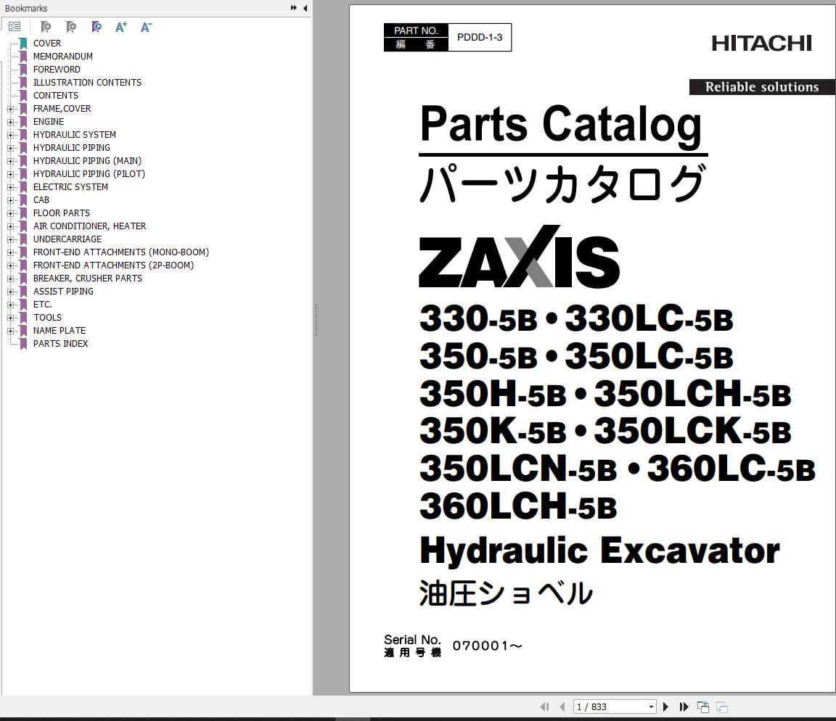Click the add new bookmark icon
The width and height of the screenshot is (836, 721).
click(x=71, y=27)
